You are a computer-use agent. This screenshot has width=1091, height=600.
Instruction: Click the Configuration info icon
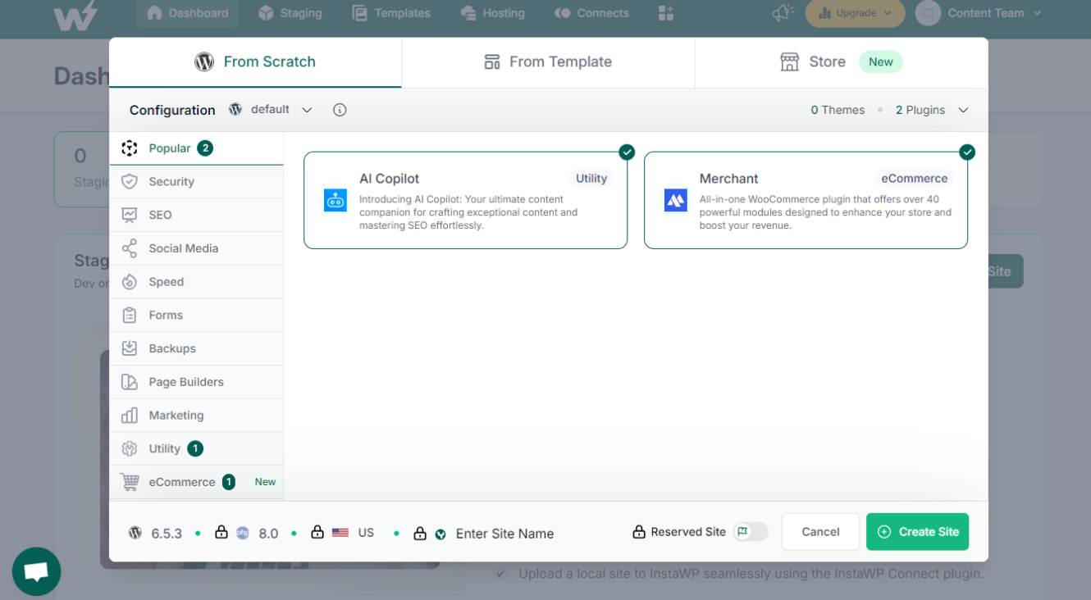click(340, 110)
